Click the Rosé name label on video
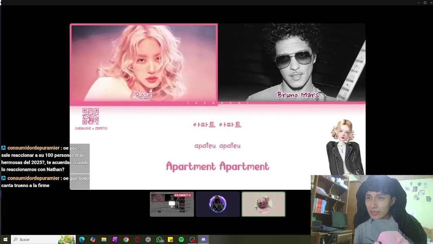Screen dimensions: 433x244 [143, 95]
